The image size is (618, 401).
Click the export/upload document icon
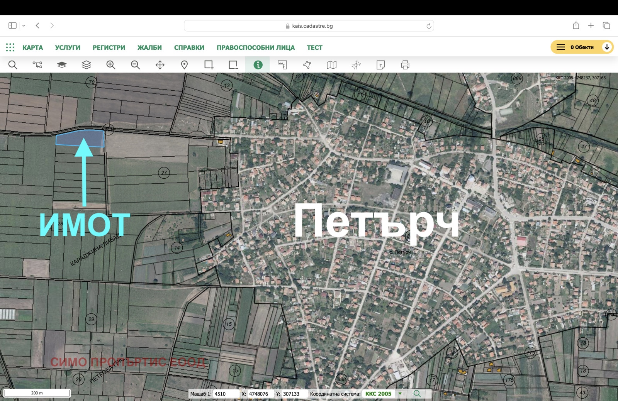pos(380,65)
